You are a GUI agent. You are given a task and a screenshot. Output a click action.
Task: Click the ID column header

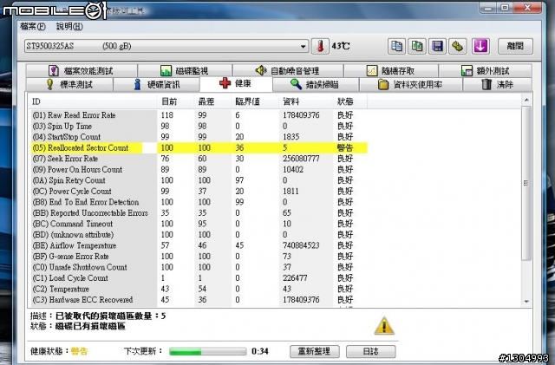click(x=93, y=101)
